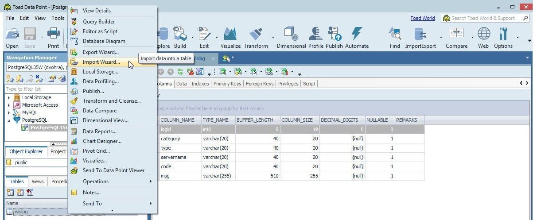Switch to the Foreign Keys tab
The width and height of the screenshot is (533, 220).
[x=260, y=84]
